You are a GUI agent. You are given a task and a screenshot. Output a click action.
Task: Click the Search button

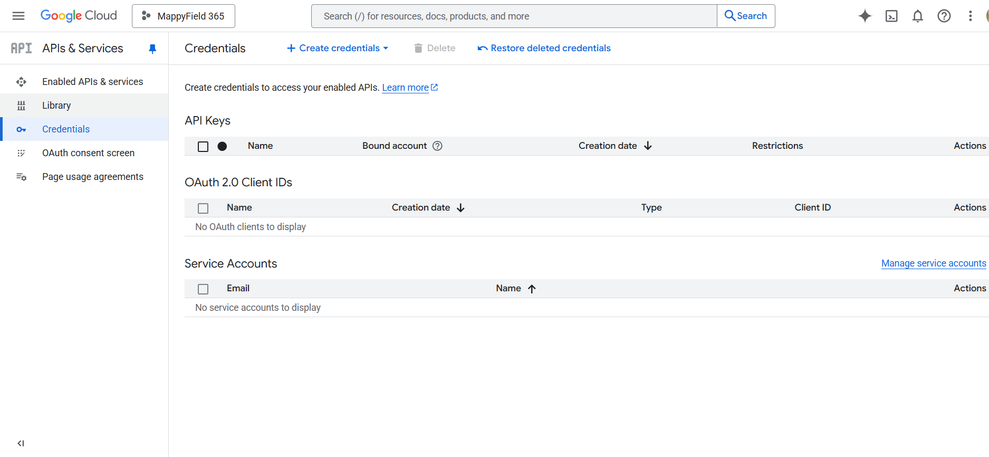[746, 16]
